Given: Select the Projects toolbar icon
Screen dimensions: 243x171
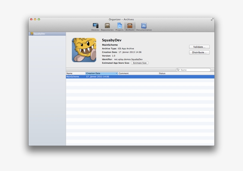Looking at the screenshot, I should tap(119, 26).
